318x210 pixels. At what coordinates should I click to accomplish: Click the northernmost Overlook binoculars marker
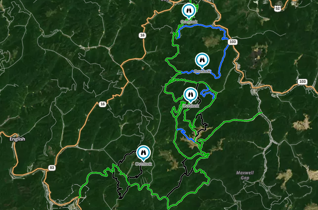pos(189,10)
